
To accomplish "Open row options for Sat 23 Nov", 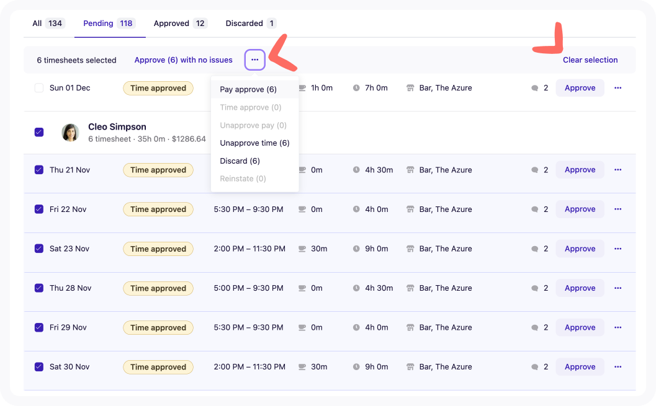I will click(618, 249).
